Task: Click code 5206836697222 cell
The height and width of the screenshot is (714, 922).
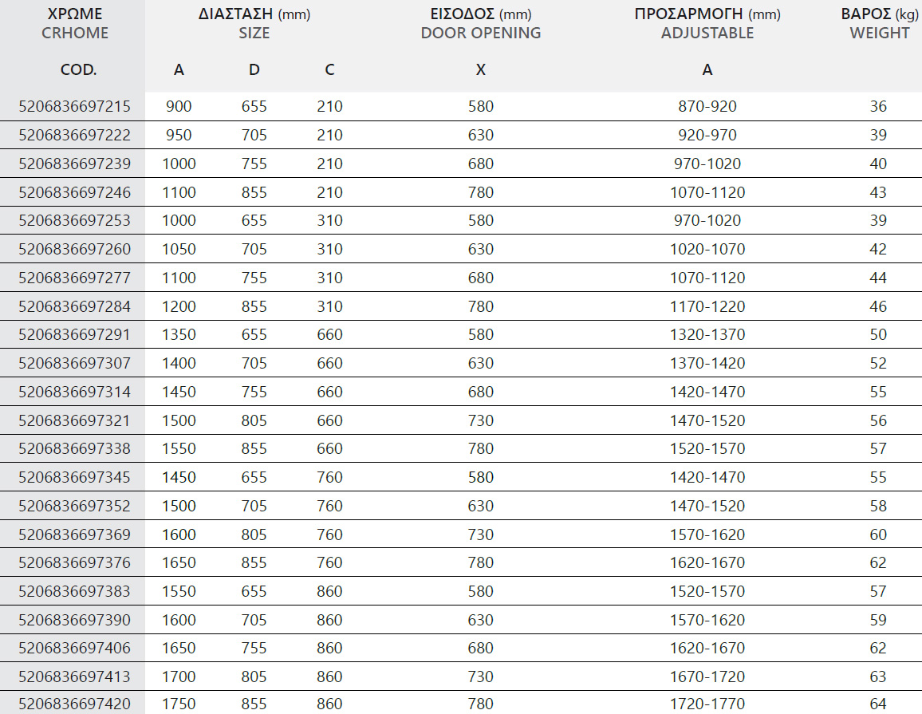Action: [75, 136]
